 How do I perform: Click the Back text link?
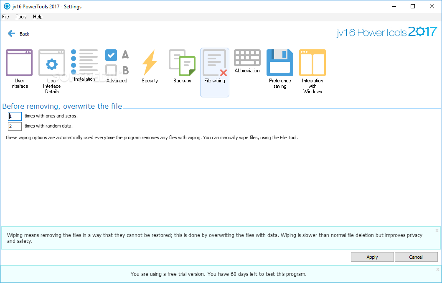pos(24,34)
